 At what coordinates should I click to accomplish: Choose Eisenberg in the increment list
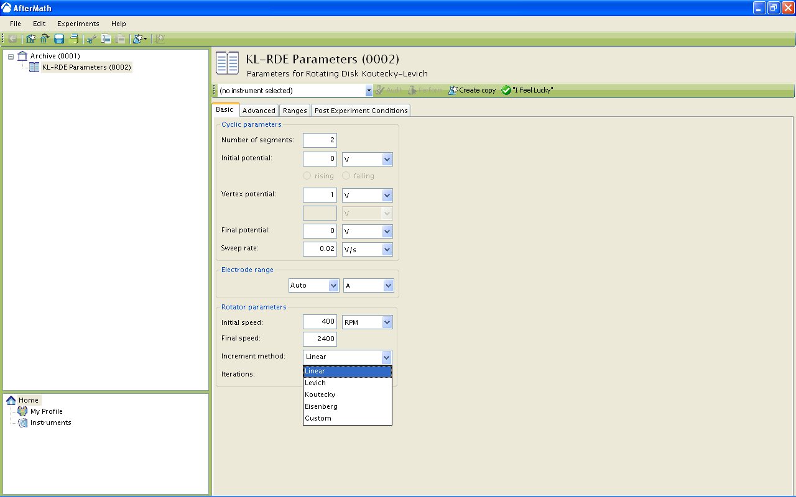[348, 406]
